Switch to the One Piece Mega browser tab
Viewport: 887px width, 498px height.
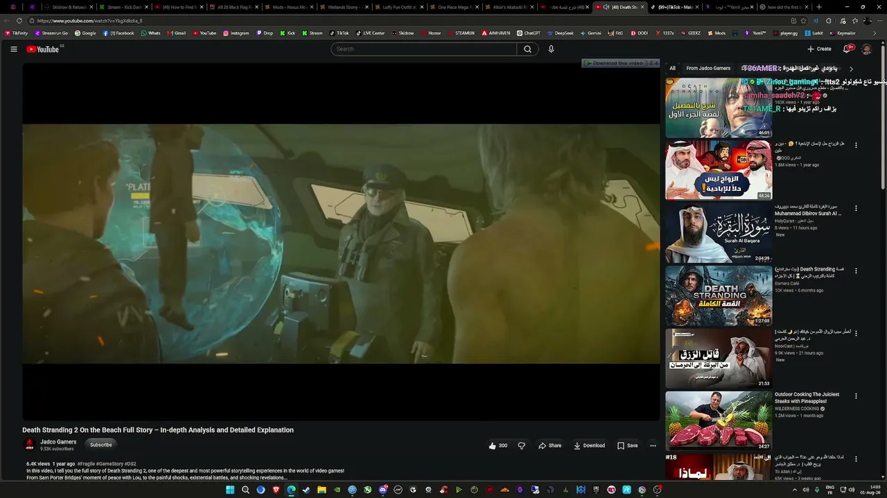click(x=454, y=7)
